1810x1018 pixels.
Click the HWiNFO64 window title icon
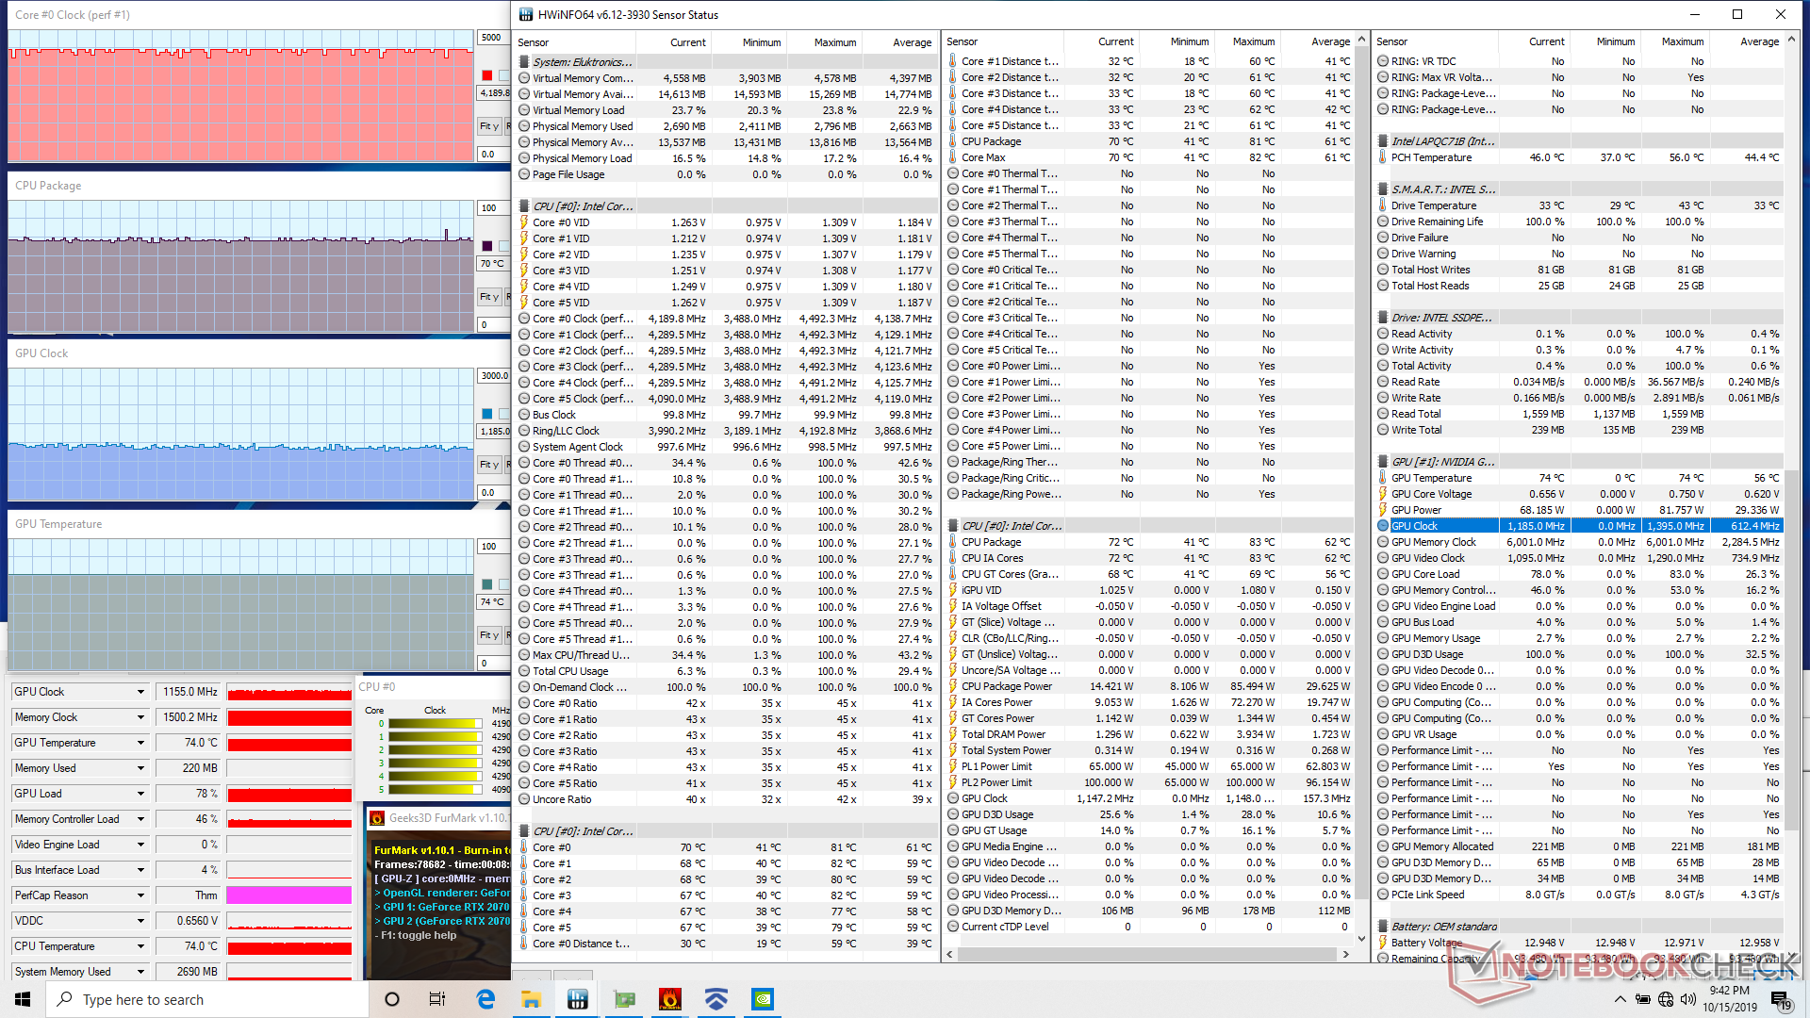click(x=525, y=14)
